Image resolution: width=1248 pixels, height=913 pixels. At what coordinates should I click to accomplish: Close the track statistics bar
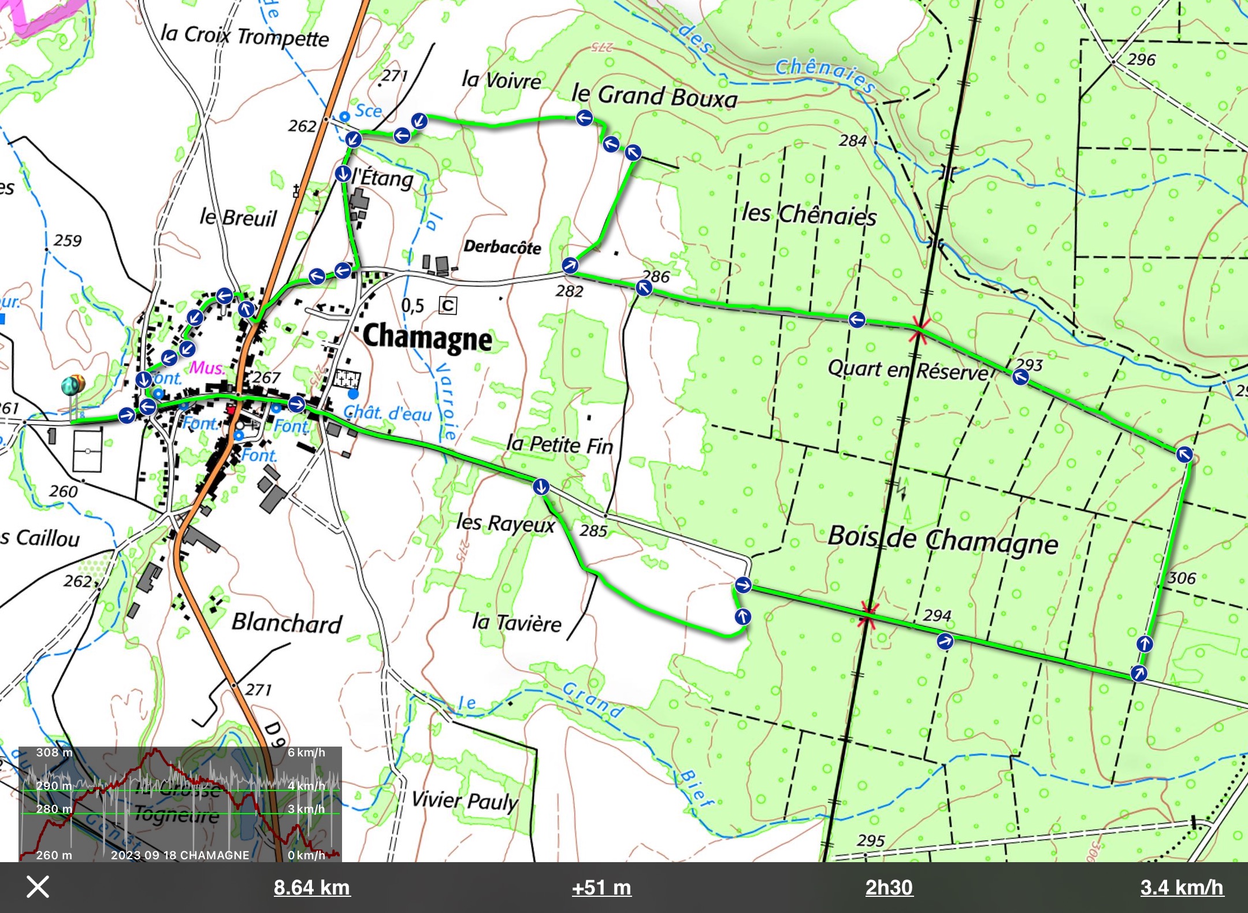(38, 887)
